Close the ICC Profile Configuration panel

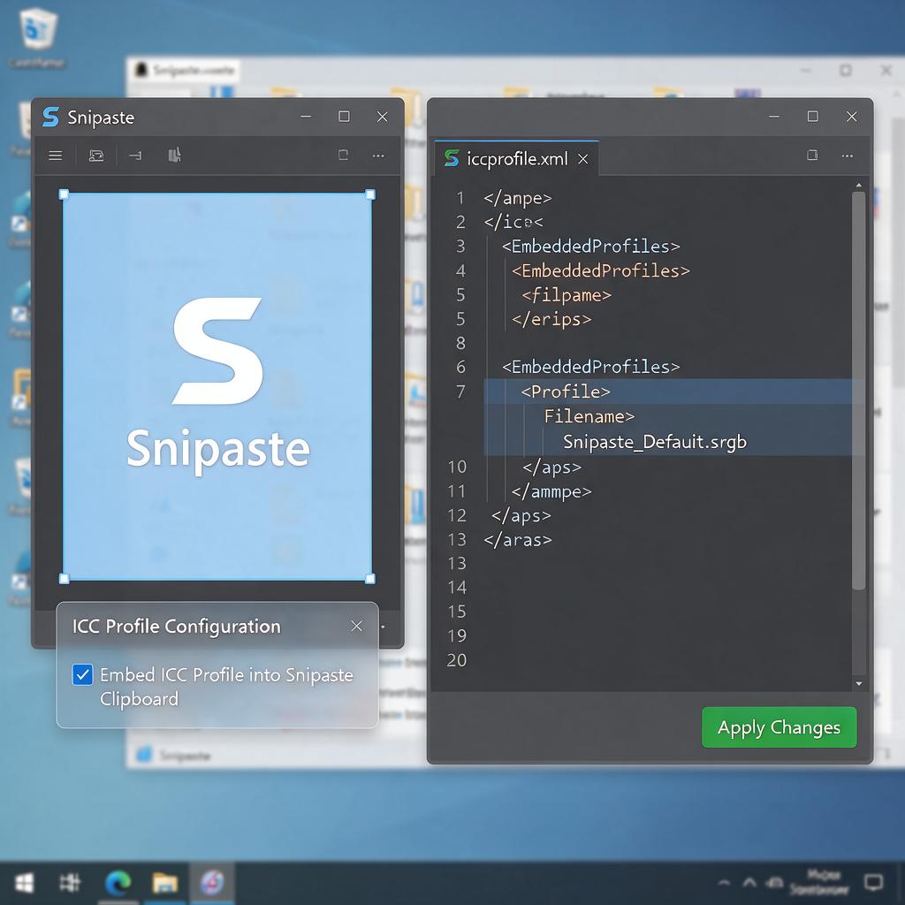(x=357, y=627)
